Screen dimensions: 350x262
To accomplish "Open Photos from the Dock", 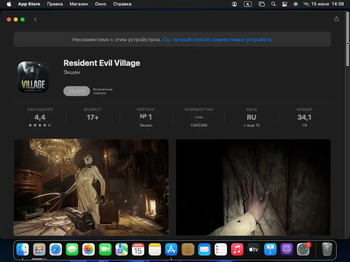I will click(x=89, y=249).
